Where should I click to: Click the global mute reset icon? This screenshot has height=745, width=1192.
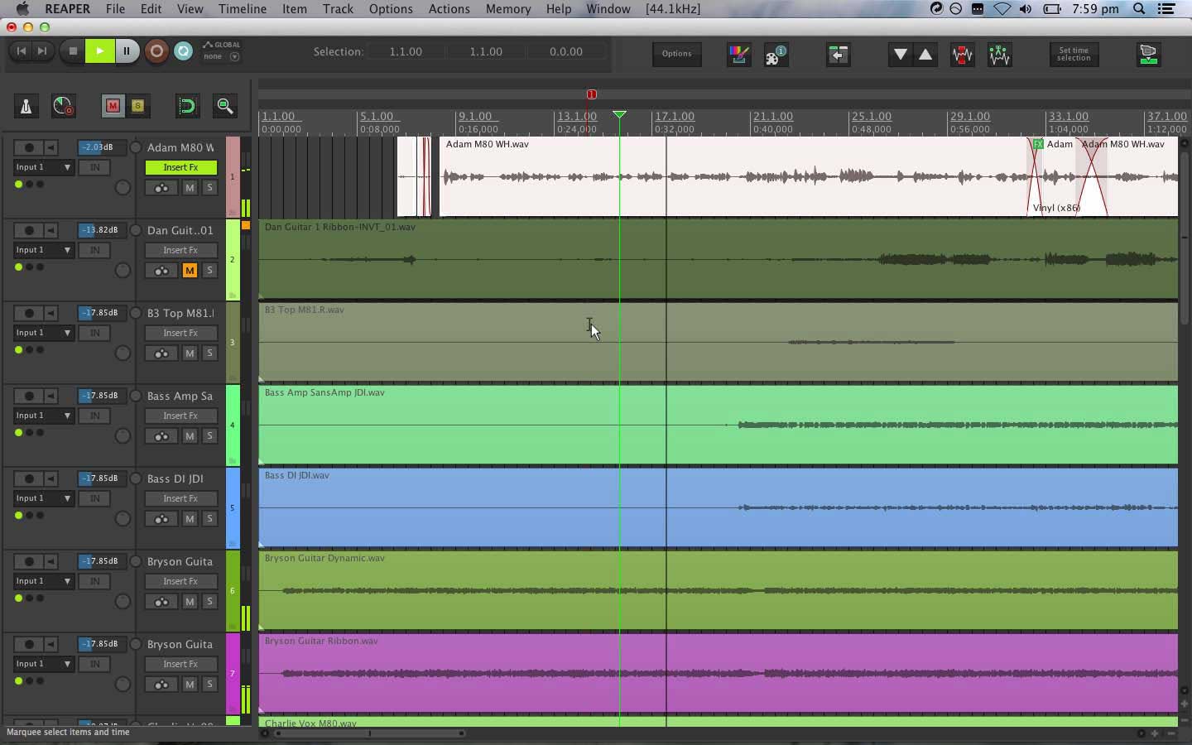(x=113, y=106)
